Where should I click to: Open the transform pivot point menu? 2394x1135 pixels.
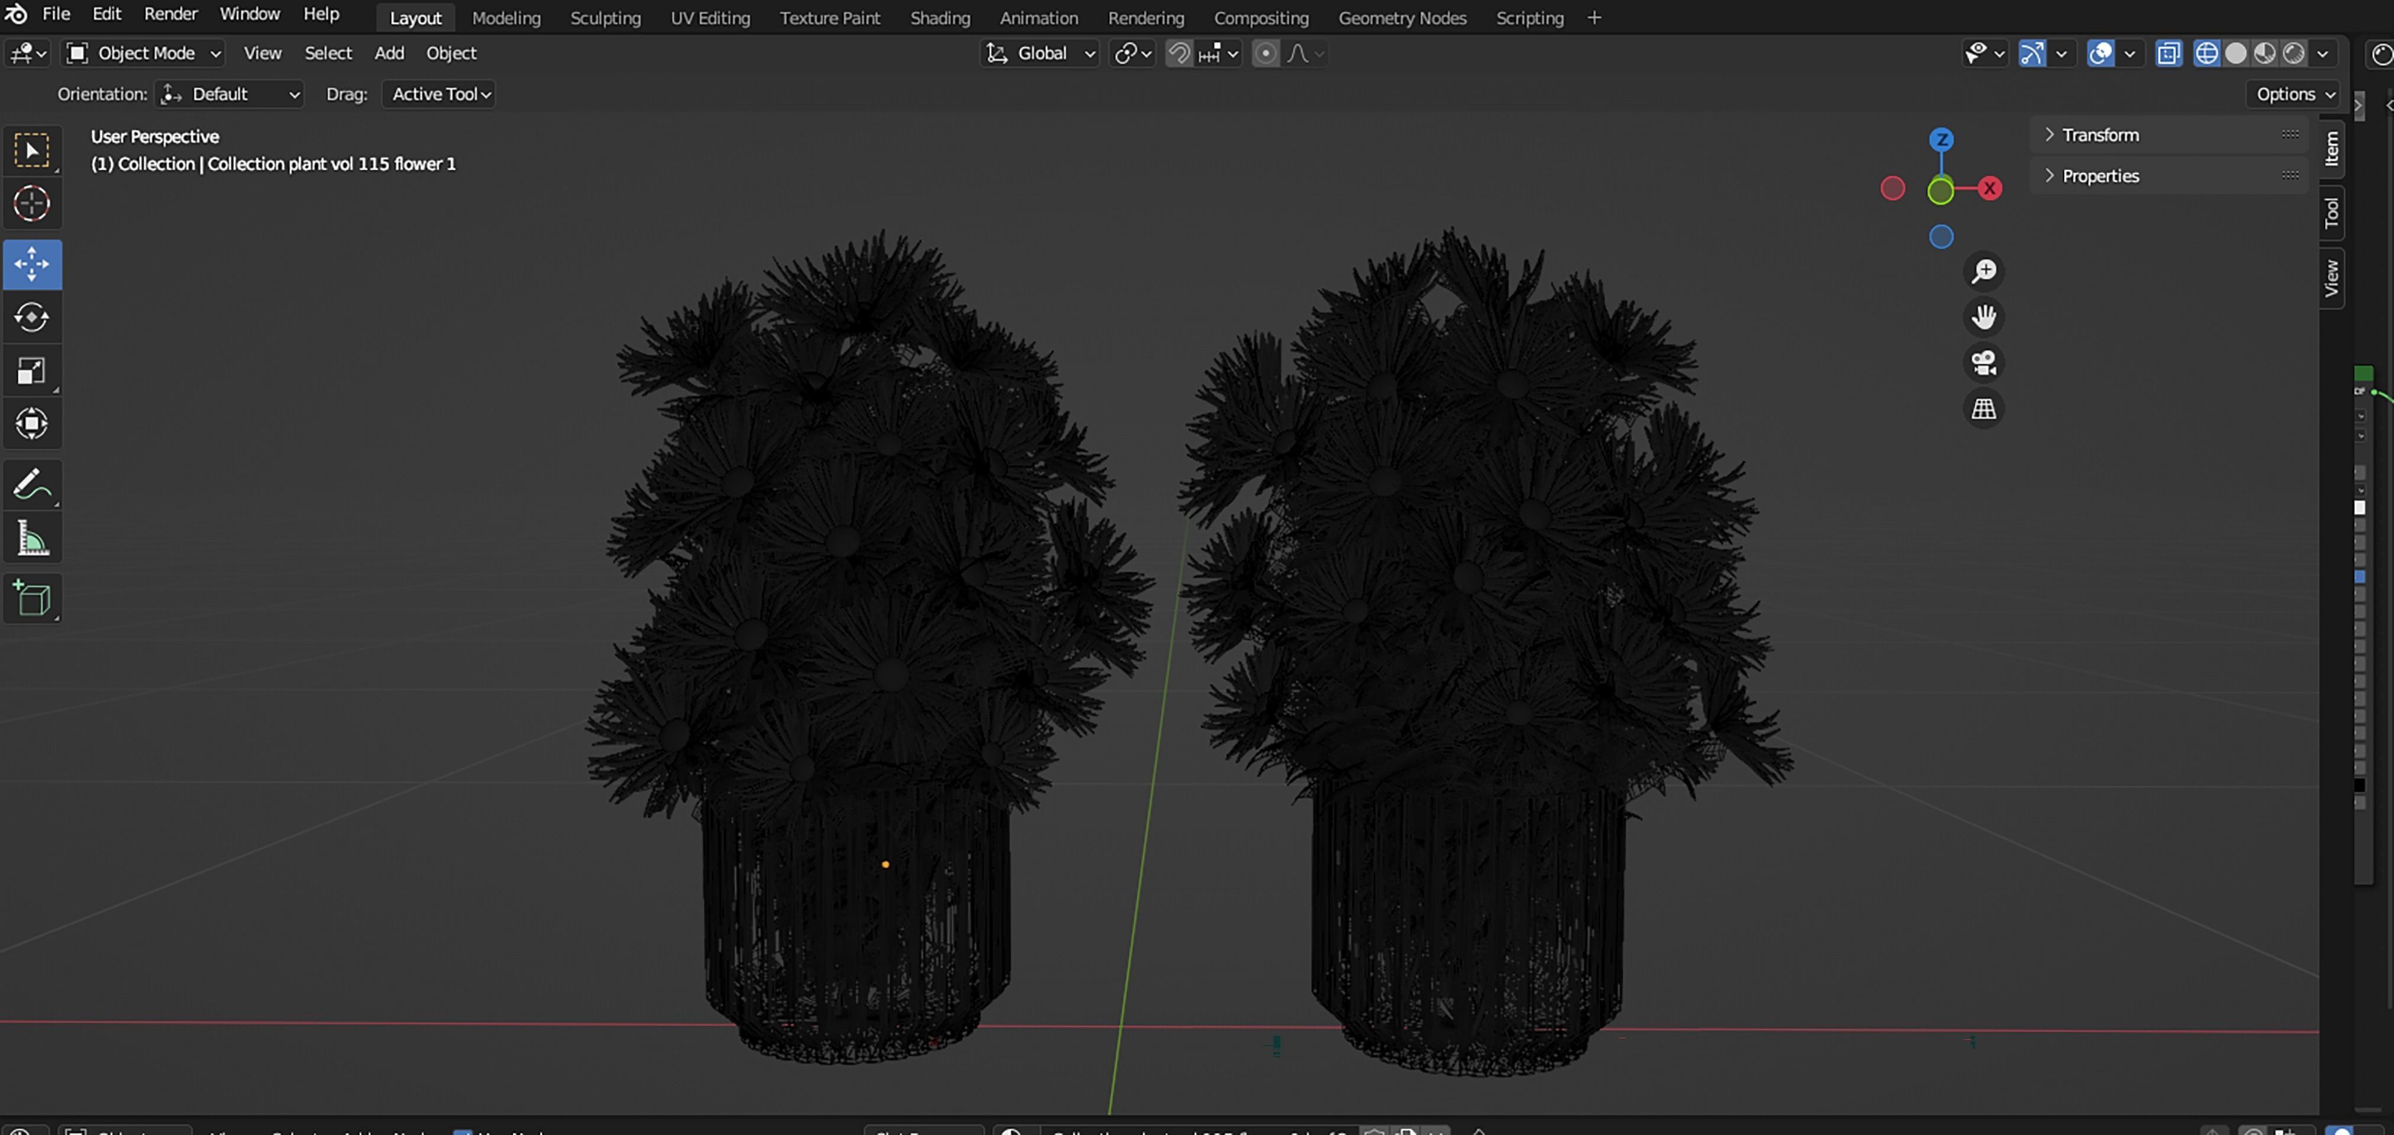click(1132, 53)
